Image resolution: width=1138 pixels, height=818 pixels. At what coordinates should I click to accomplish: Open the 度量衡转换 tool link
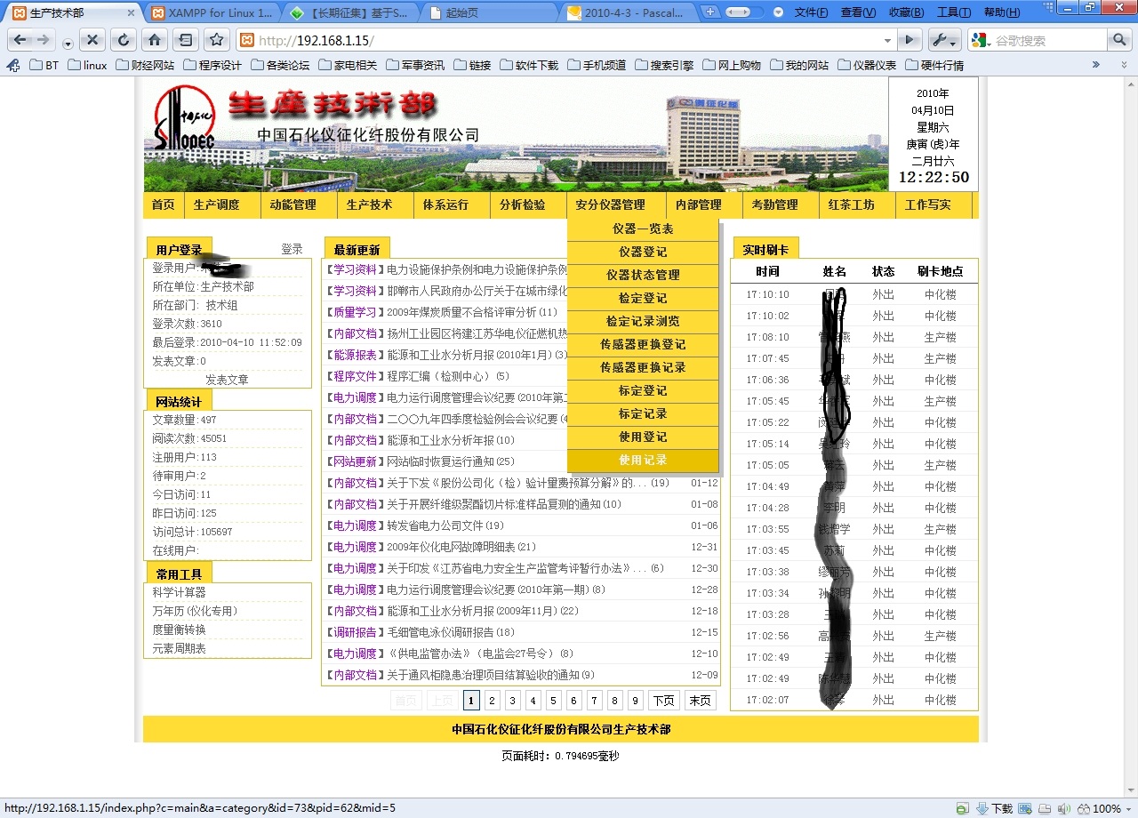coord(179,630)
